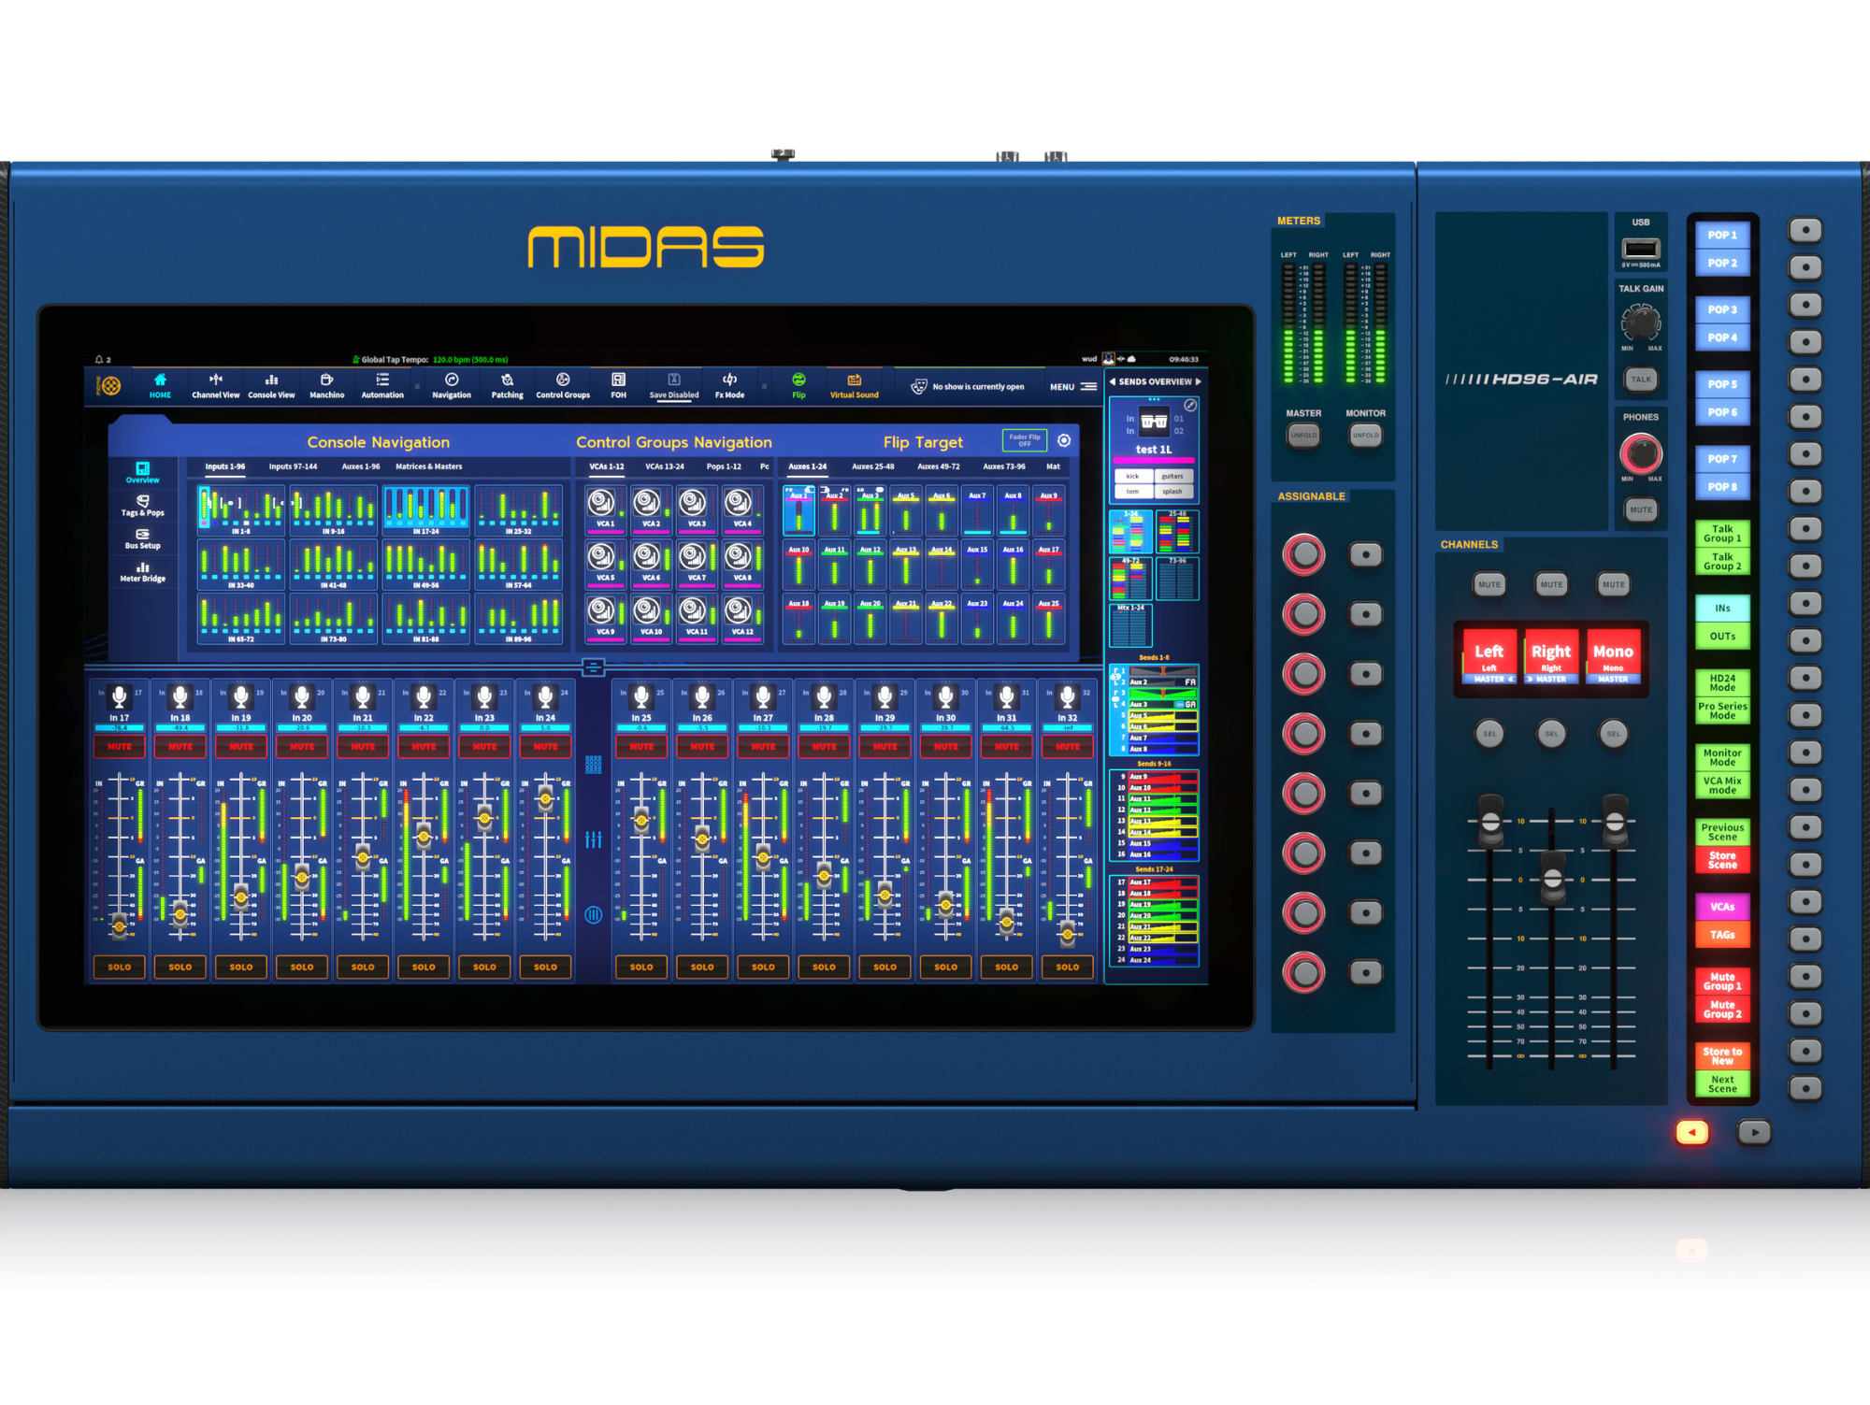
Task: Click right arrow of Sends Overview
Action: [x=1198, y=381]
